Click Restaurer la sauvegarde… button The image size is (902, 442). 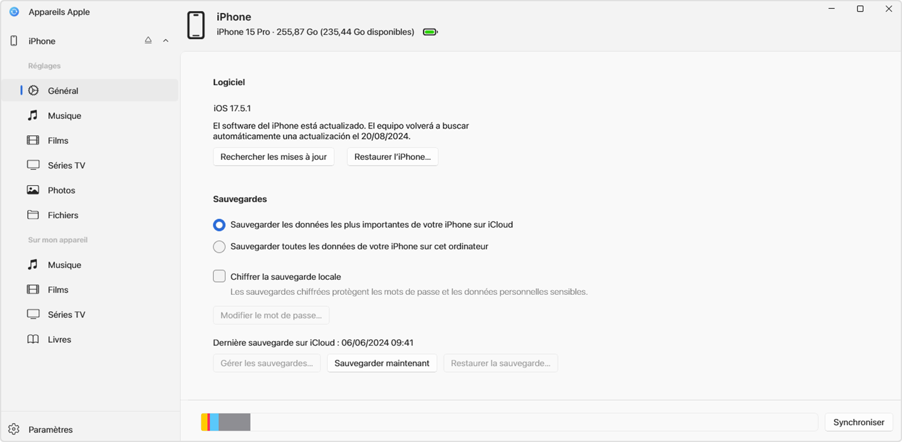coord(501,364)
